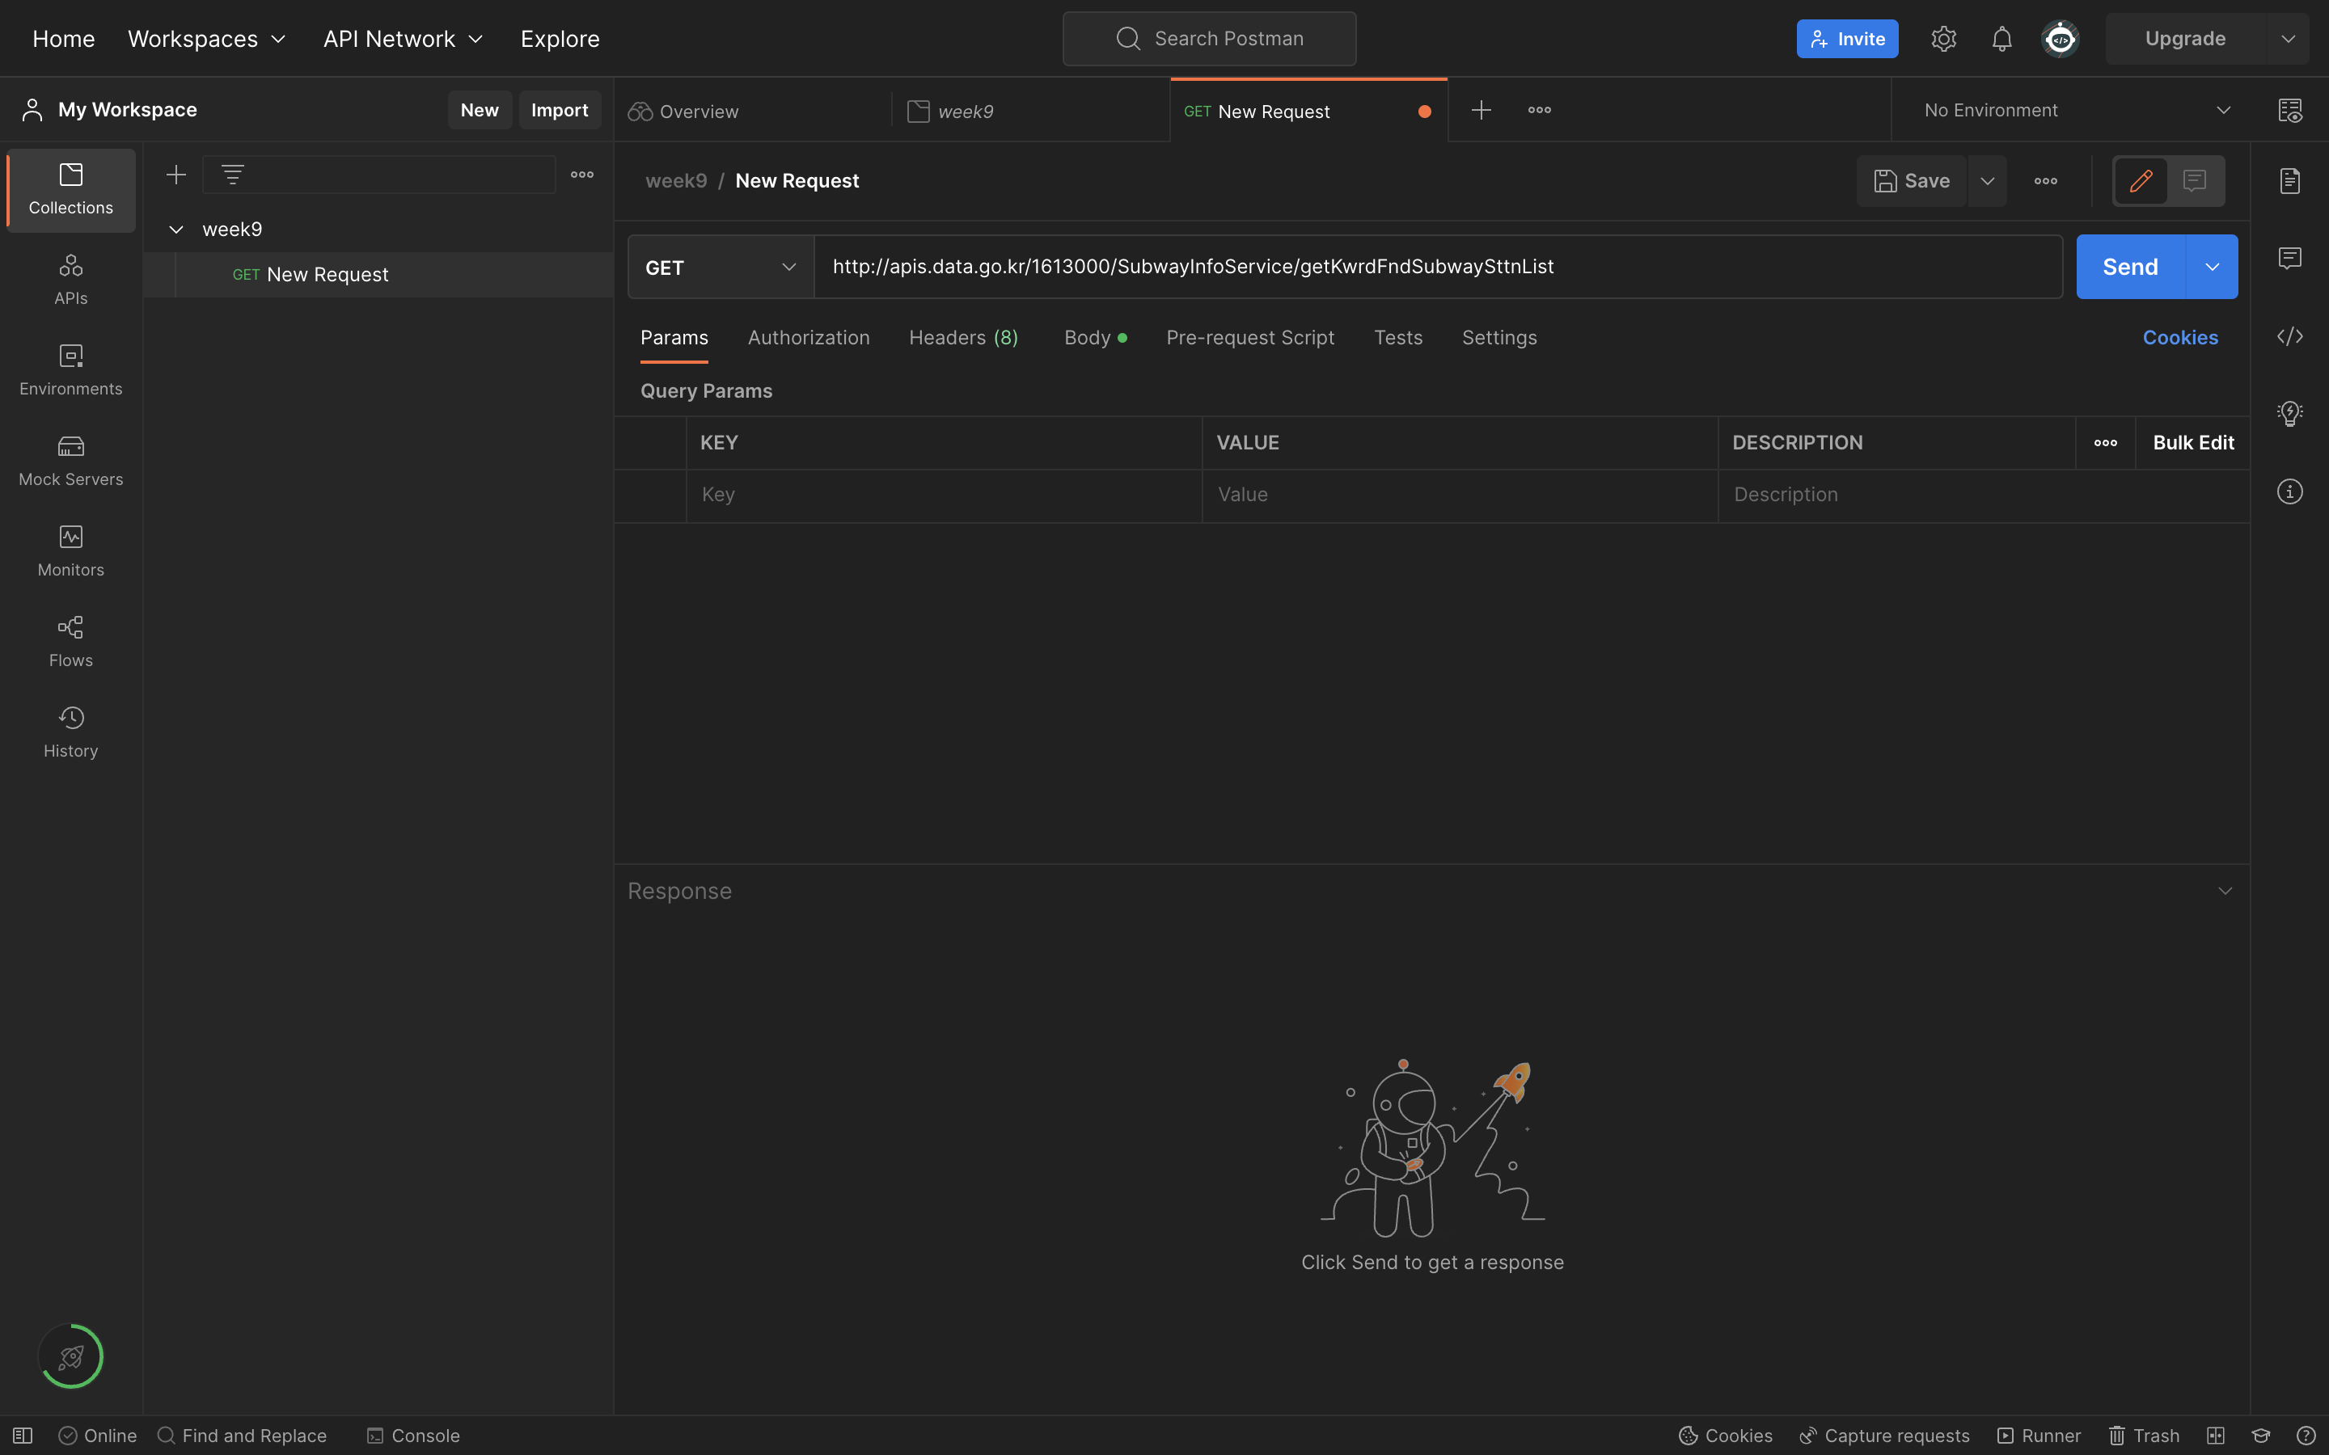Click Bulk Edit for params

point(2193,443)
